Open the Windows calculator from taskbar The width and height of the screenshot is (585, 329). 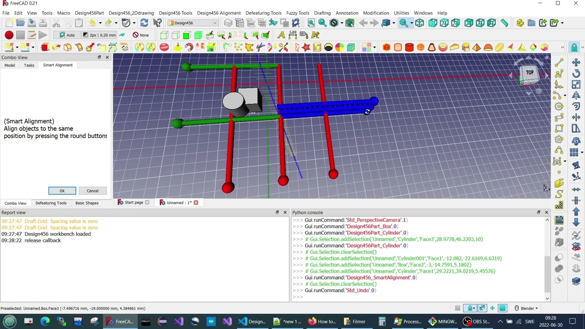click(x=382, y=322)
